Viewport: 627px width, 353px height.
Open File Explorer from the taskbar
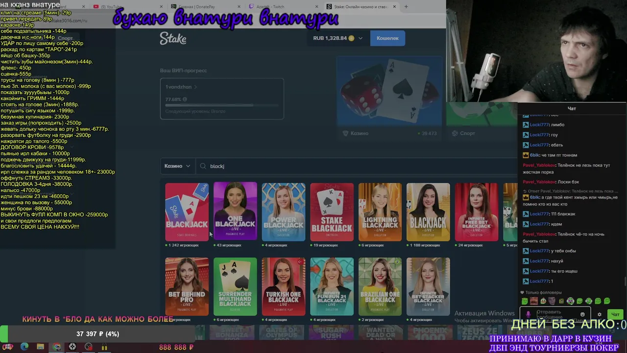click(x=41, y=347)
